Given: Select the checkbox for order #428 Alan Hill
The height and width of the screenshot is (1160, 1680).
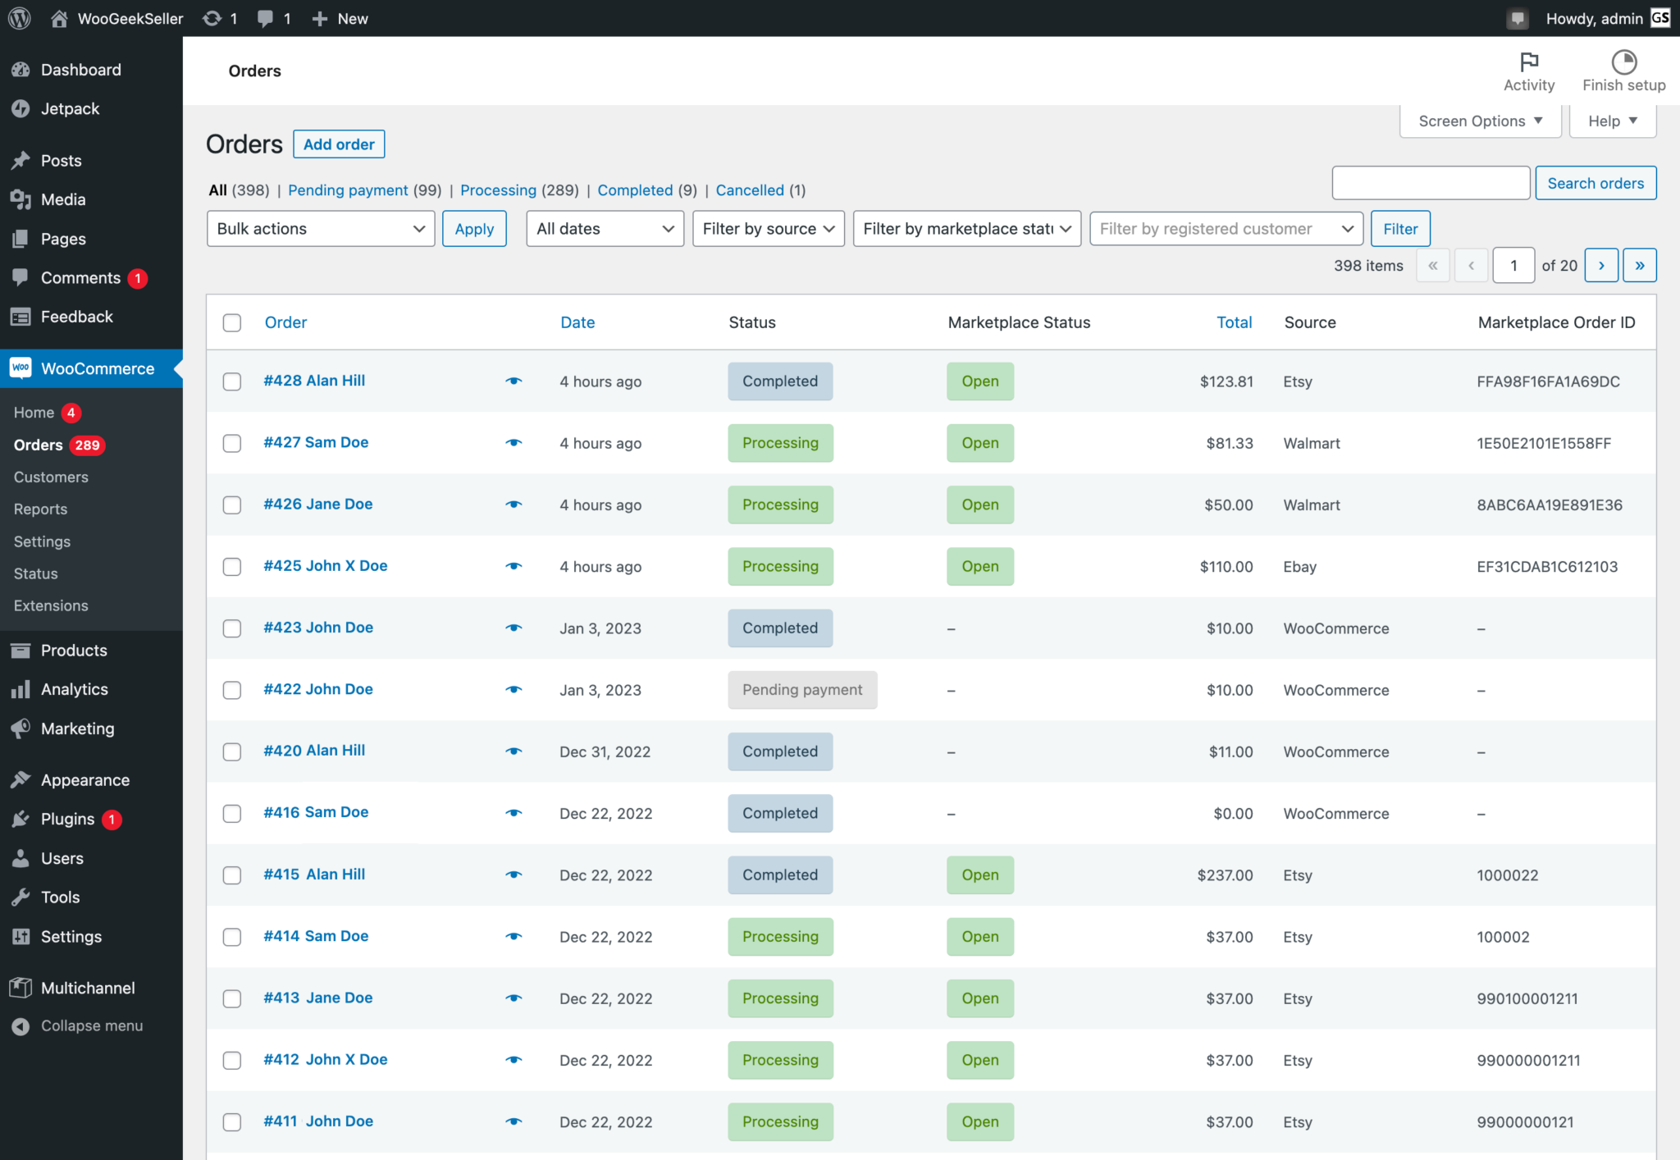Looking at the screenshot, I should (232, 381).
